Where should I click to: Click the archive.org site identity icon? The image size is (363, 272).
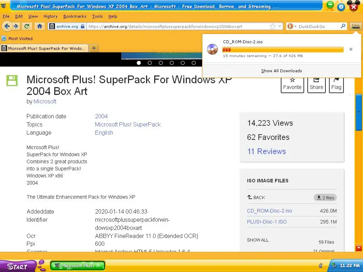(52, 26)
